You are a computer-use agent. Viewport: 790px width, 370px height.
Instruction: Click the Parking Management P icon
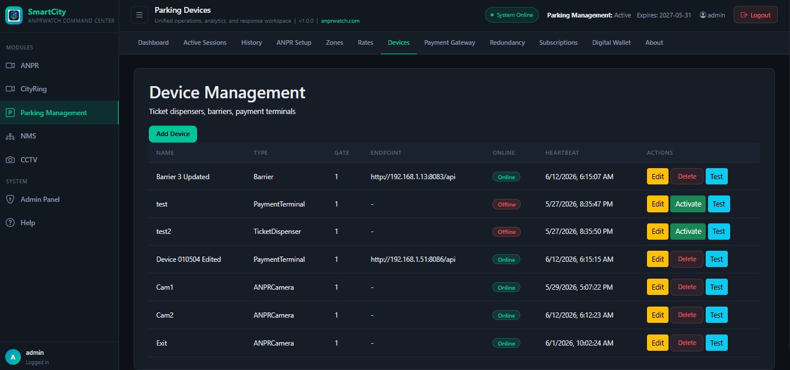tap(10, 113)
